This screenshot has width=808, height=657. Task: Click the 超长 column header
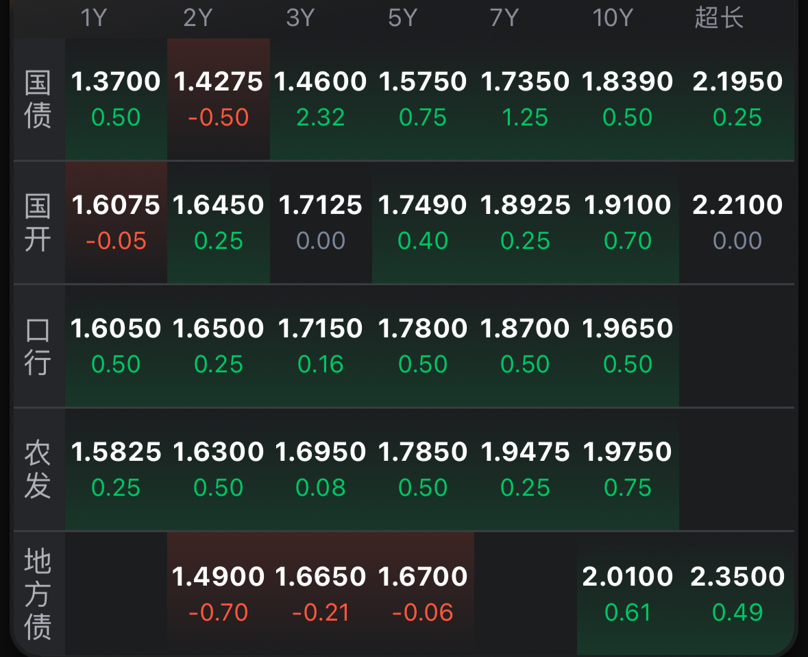[719, 18]
